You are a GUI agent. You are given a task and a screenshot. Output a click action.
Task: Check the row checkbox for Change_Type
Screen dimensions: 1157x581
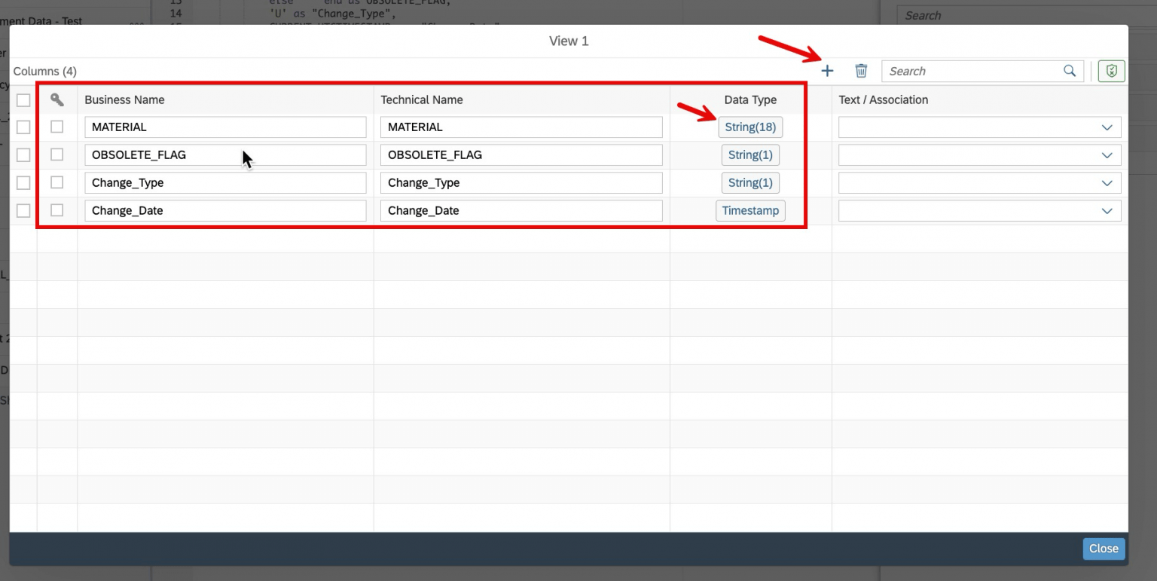click(x=23, y=182)
